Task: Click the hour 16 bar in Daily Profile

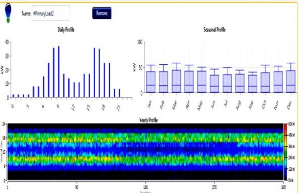Action: pos(94,73)
